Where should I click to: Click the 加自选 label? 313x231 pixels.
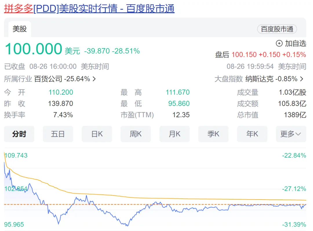pyautogui.click(x=295, y=43)
